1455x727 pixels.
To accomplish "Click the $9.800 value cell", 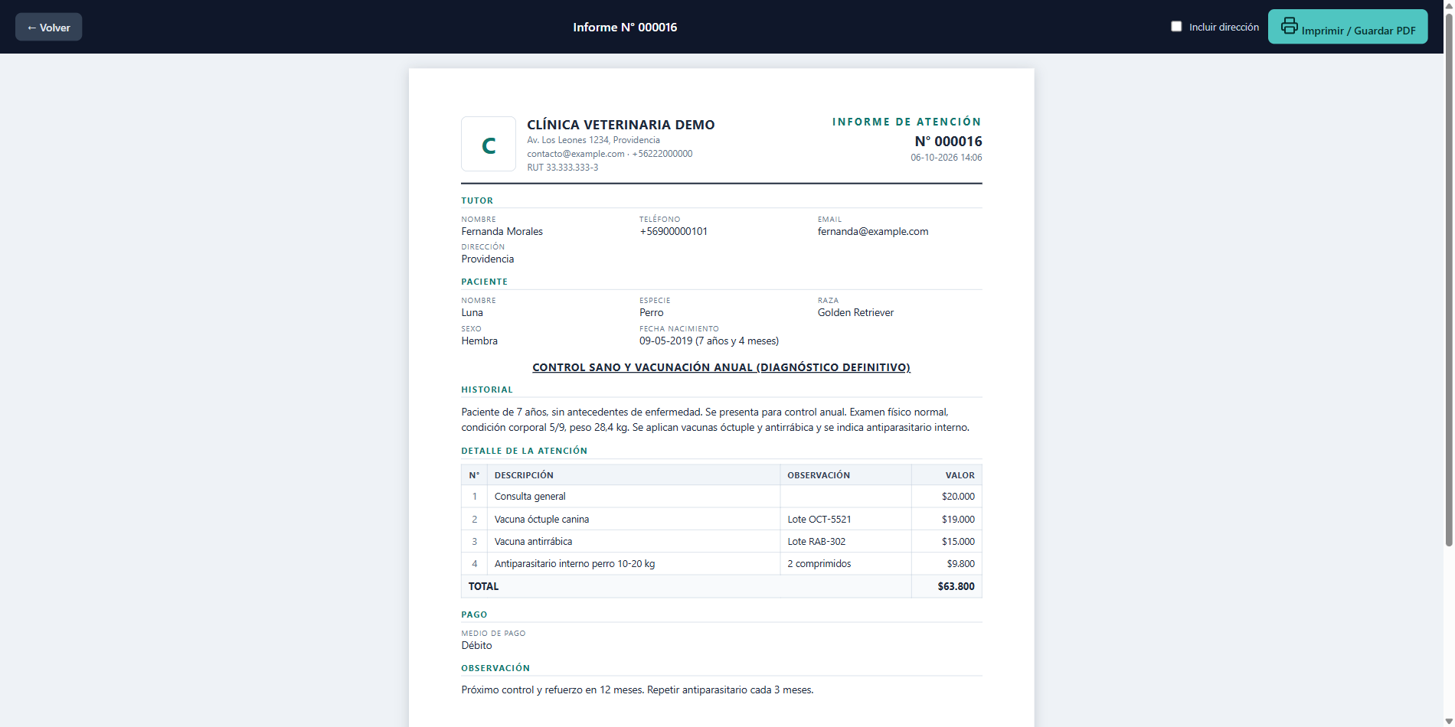I will (x=947, y=564).
